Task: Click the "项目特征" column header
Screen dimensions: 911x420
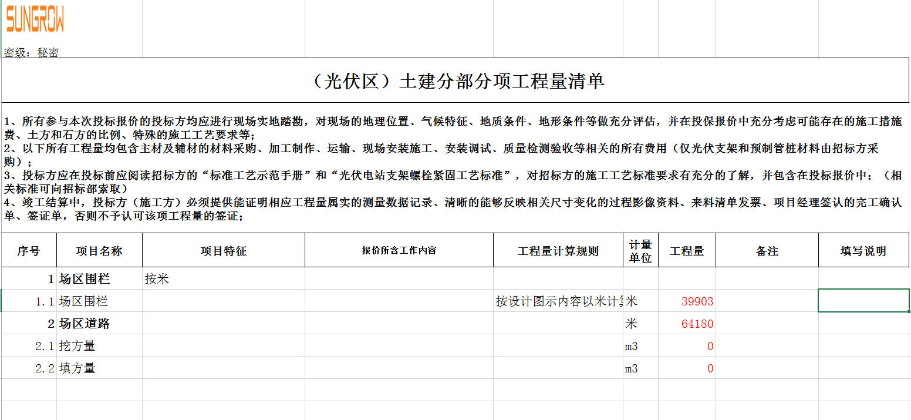Action: click(223, 251)
